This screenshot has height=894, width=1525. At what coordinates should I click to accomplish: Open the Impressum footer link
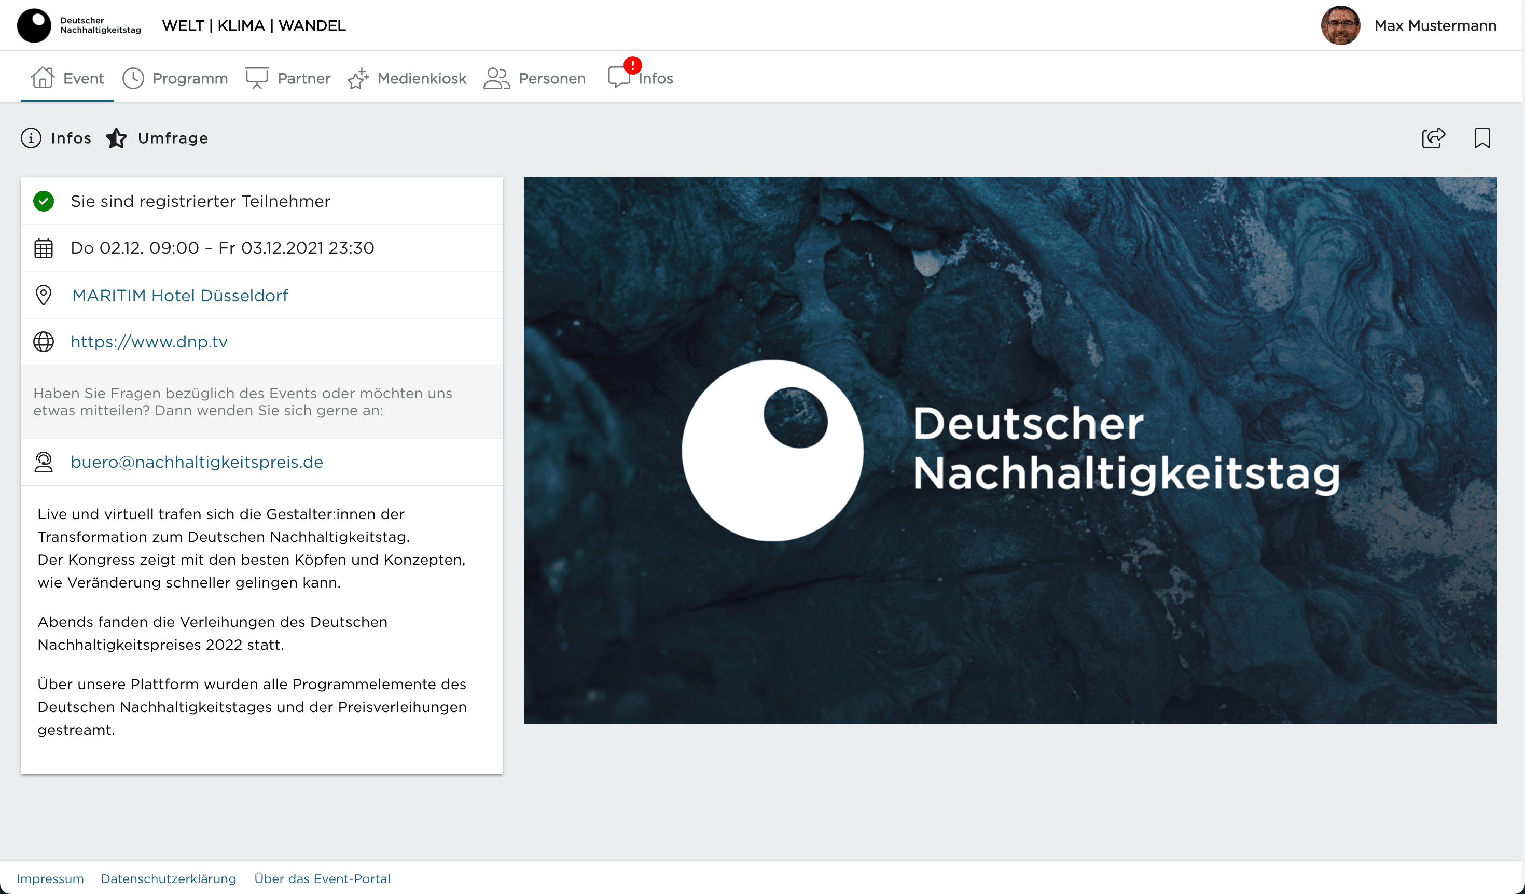tap(50, 878)
